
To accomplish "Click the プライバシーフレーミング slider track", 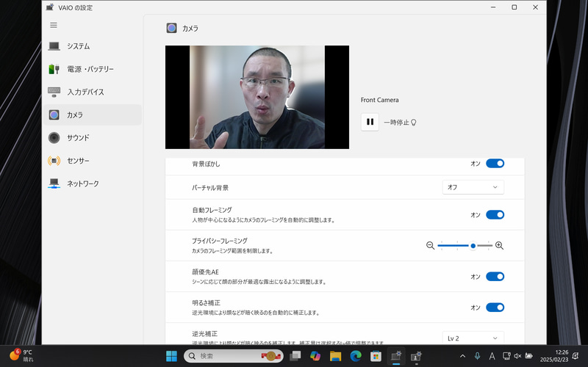I will point(465,246).
